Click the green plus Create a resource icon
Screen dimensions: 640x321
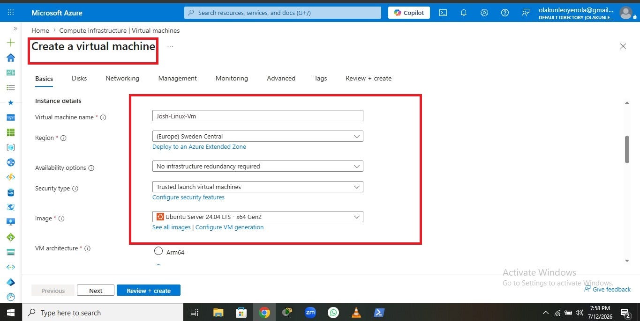11,43
